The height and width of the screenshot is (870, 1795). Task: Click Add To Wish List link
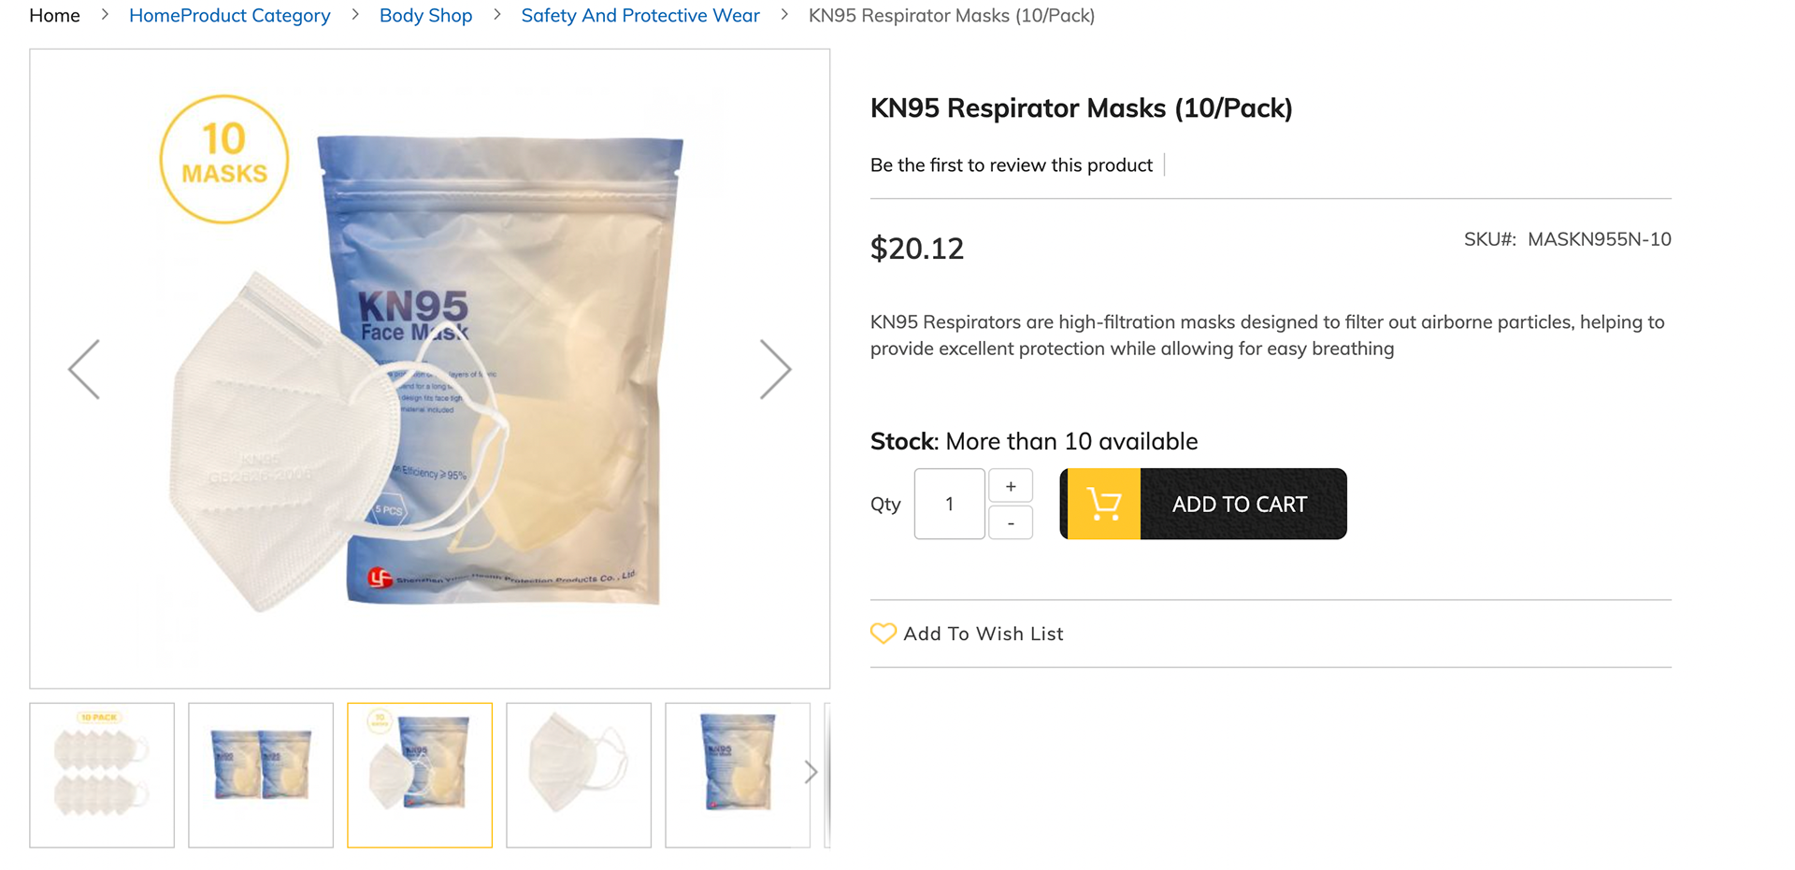pyautogui.click(x=983, y=634)
